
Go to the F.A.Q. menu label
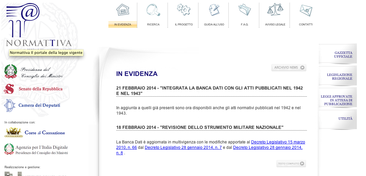(x=245, y=24)
